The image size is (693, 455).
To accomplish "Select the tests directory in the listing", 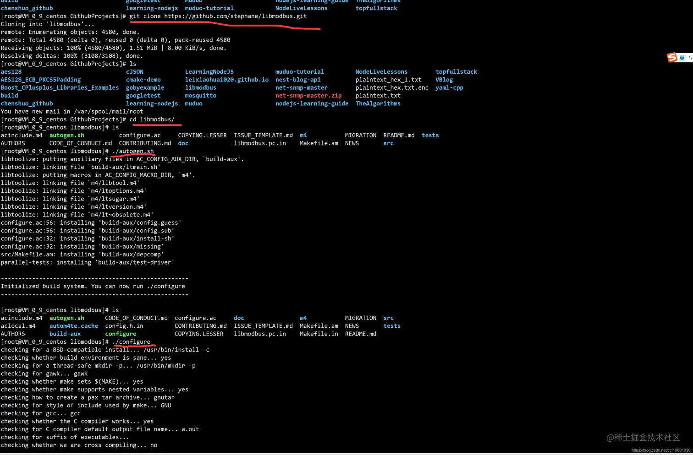I will coord(430,135).
